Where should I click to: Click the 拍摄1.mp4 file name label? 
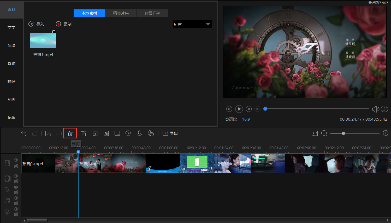[43, 55]
